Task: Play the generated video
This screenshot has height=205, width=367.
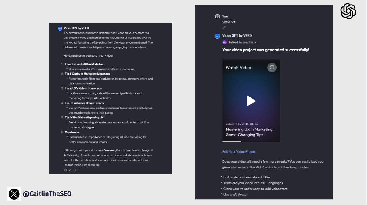Action: 251,101
